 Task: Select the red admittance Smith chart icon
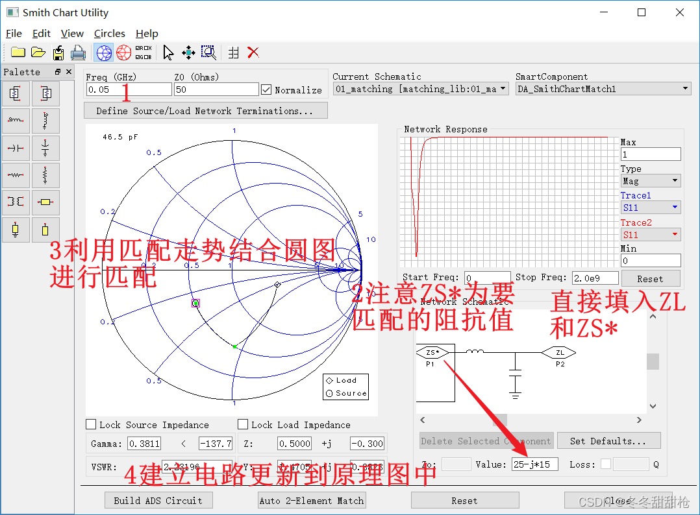[x=123, y=53]
